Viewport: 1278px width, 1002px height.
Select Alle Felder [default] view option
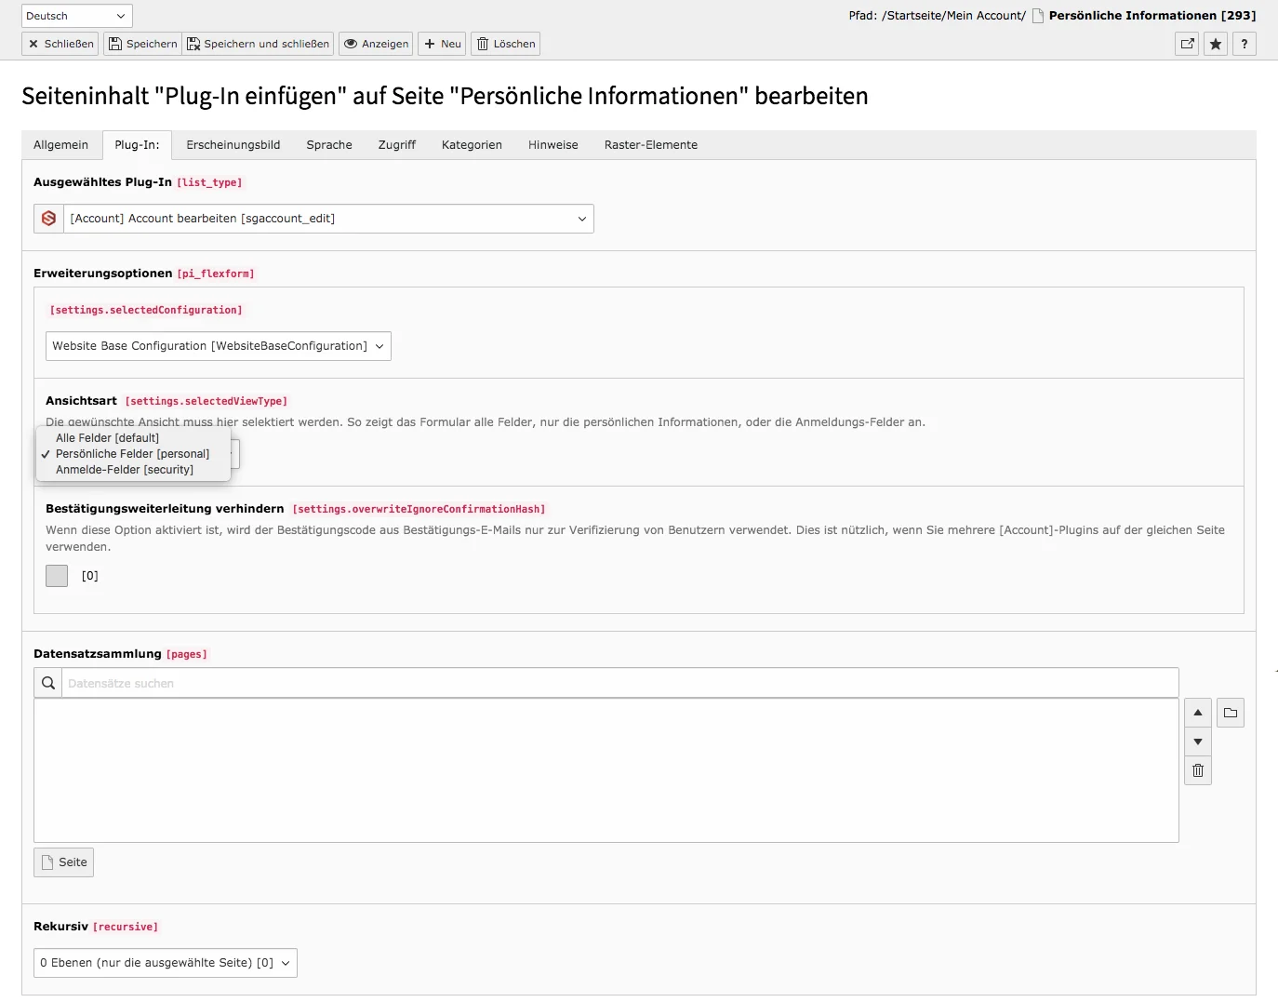click(106, 437)
